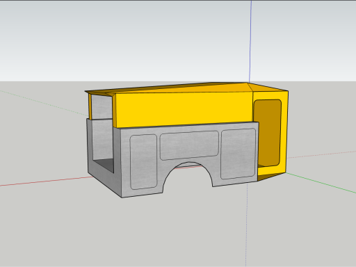This screenshot has width=356, height=267.
Task: Click the empty ground below the model
Action: [162, 232]
